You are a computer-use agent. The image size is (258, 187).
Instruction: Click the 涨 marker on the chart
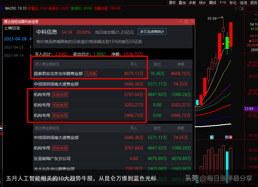tap(230, 137)
